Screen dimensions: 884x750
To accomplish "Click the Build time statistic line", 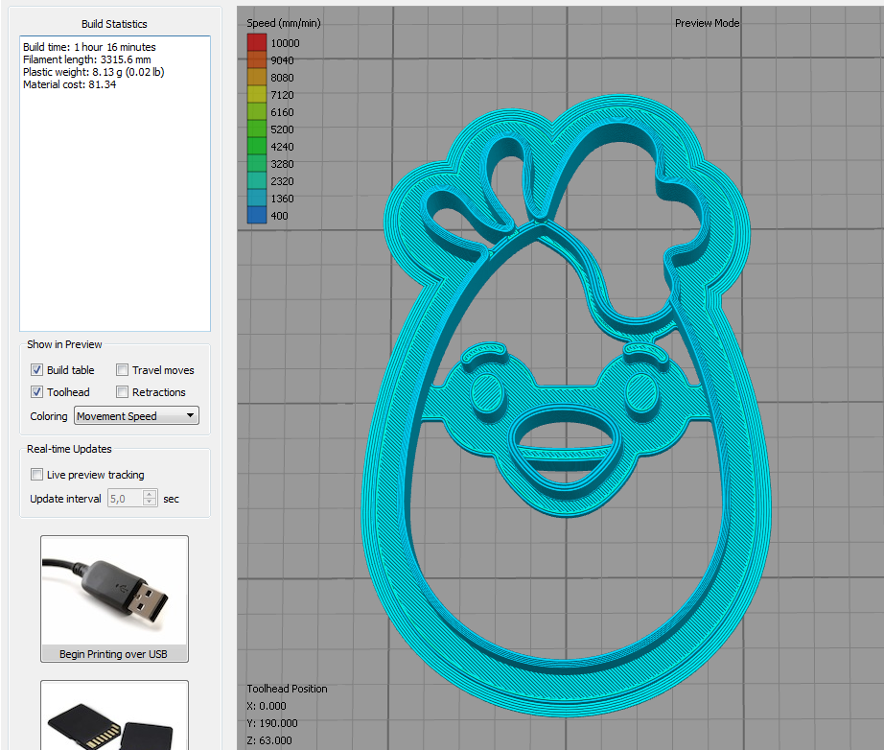I will coord(89,47).
